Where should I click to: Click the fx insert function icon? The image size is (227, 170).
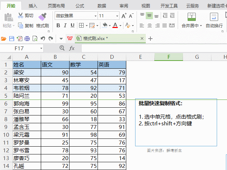click(72, 48)
